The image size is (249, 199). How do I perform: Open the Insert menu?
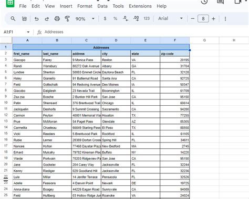(x=66, y=6)
